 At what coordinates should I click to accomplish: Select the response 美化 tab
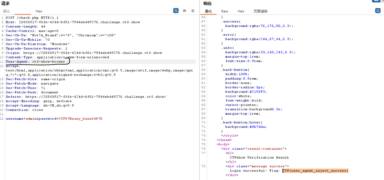tap(208, 11)
